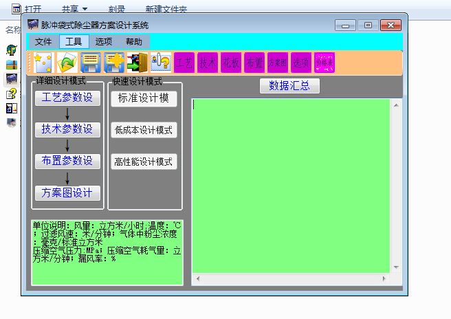Select the top green tree file icon in Explorer
This screenshot has height=319, width=451.
(x=12, y=50)
